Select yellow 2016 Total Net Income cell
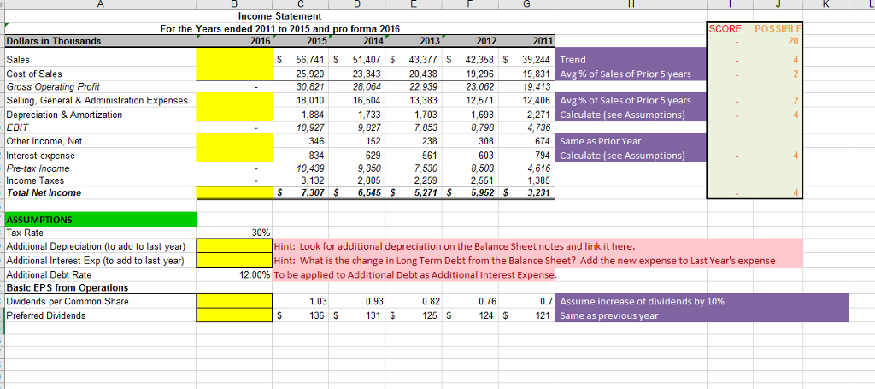Screen dimensions: 875x389 pyautogui.click(x=234, y=192)
